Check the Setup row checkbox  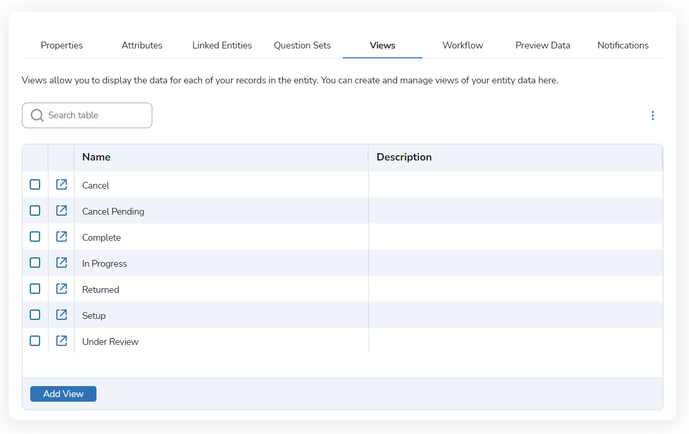pyautogui.click(x=35, y=315)
